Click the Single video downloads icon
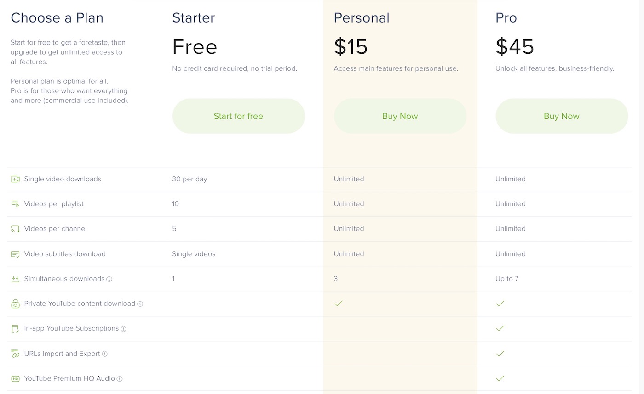Screen dimensions: 644x394 pyautogui.click(x=15, y=179)
